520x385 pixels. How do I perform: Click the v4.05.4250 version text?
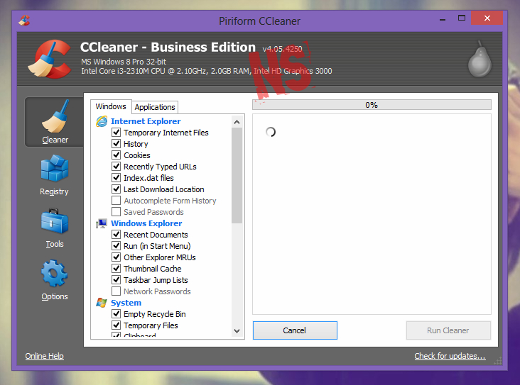(282, 49)
